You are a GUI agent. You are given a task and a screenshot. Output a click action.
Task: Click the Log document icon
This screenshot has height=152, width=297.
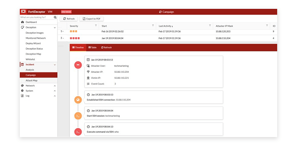coord(22,96)
